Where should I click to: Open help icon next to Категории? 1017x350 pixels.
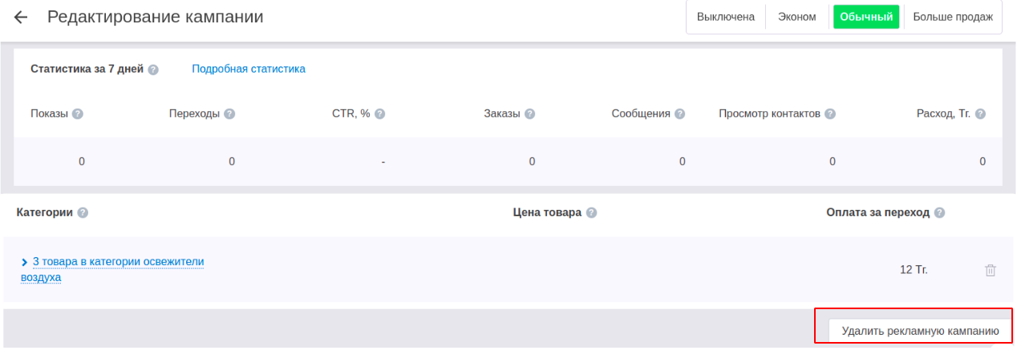click(x=83, y=213)
